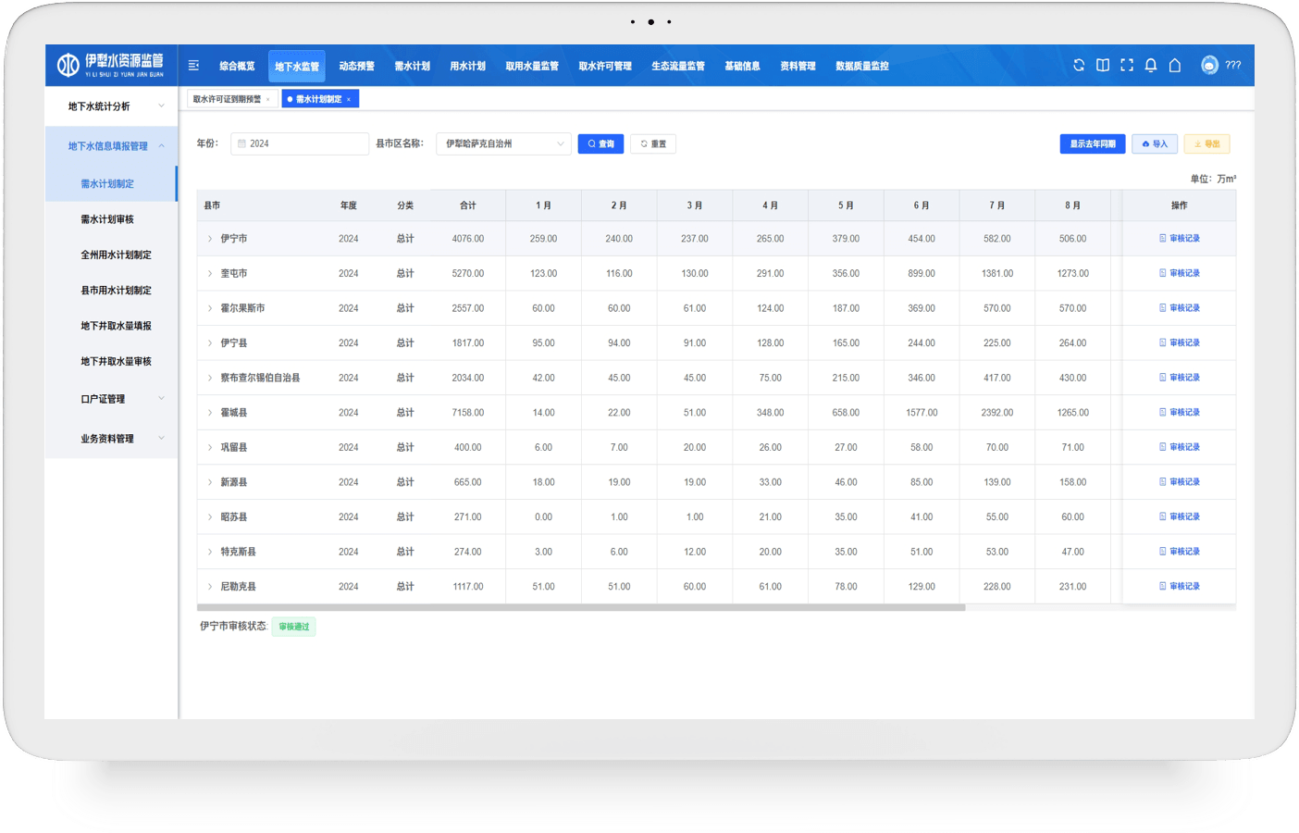The height and width of the screenshot is (833, 1299).
Task: Go to home via house icon
Action: point(1175,65)
